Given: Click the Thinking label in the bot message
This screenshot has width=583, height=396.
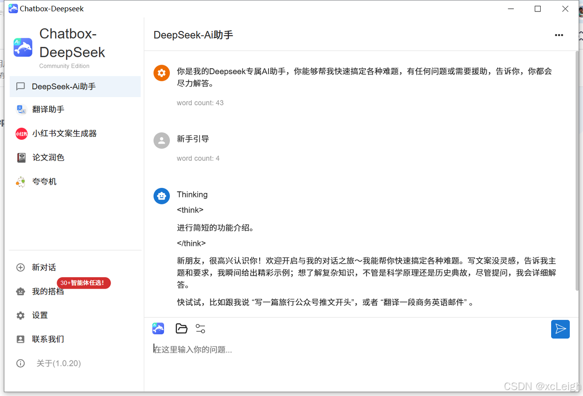Looking at the screenshot, I should click(x=192, y=194).
